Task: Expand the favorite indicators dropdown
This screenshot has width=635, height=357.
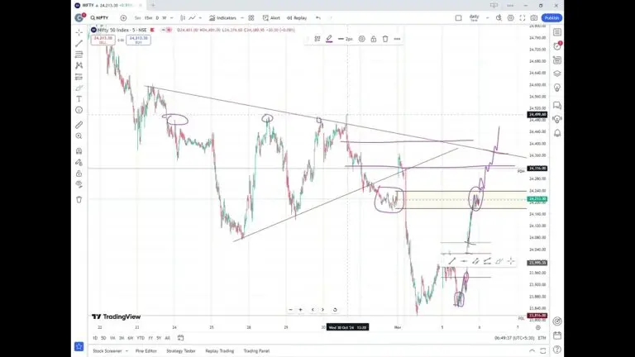Action: [x=242, y=18]
